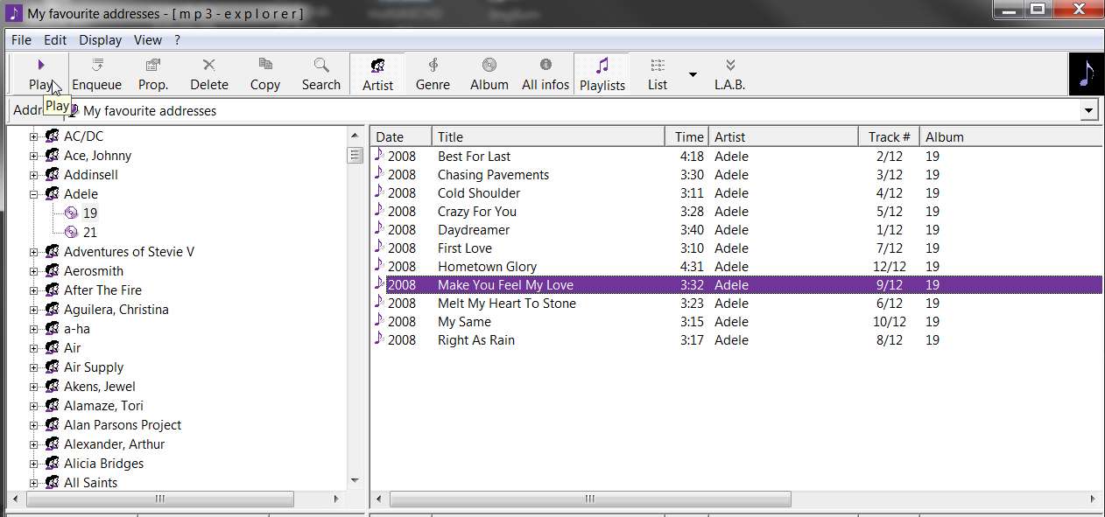Screen dimensions: 1105x517
Task: Switch to Genre view
Action: pos(433,73)
